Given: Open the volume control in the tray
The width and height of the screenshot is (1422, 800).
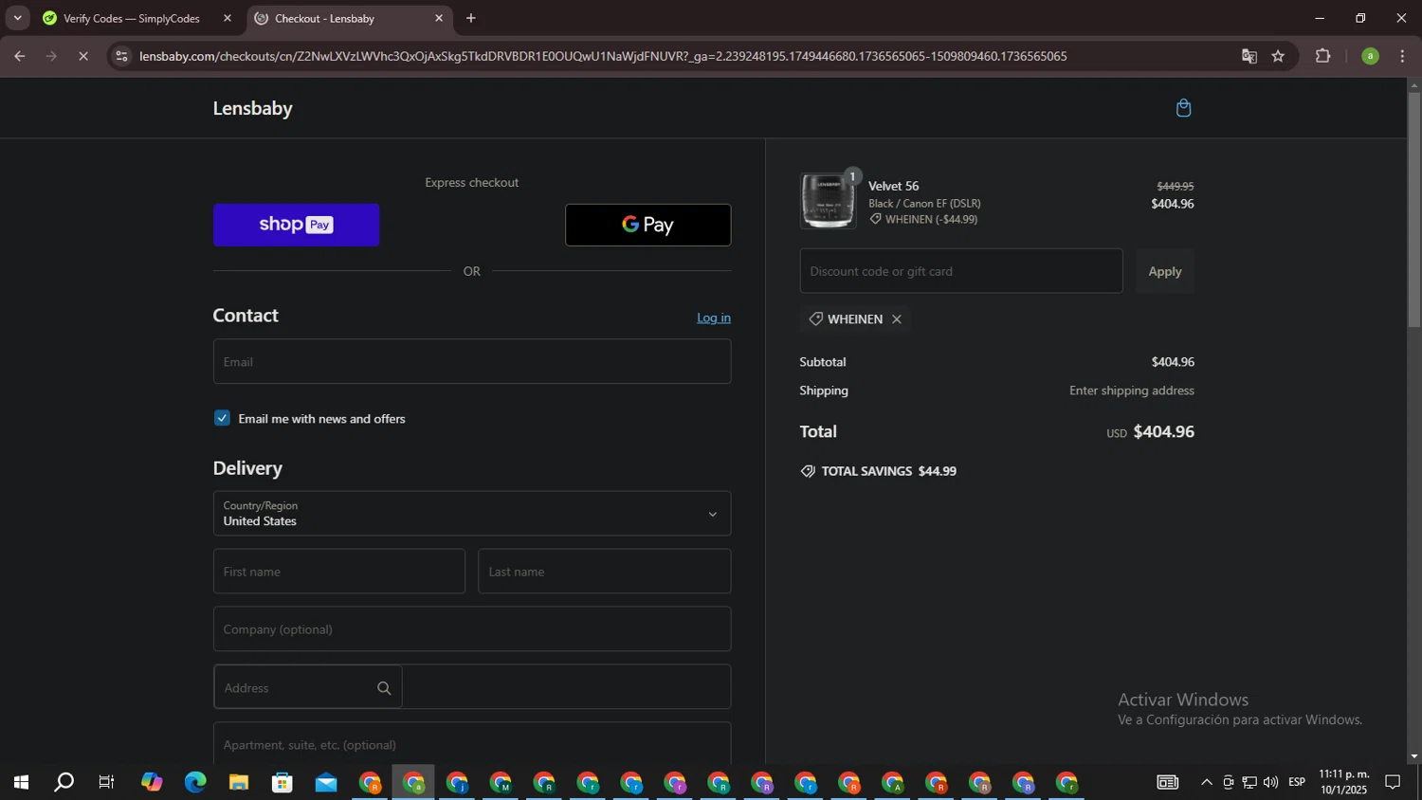Looking at the screenshot, I should tap(1271, 783).
